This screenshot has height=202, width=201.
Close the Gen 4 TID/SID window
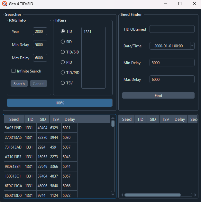[x=195, y=4]
